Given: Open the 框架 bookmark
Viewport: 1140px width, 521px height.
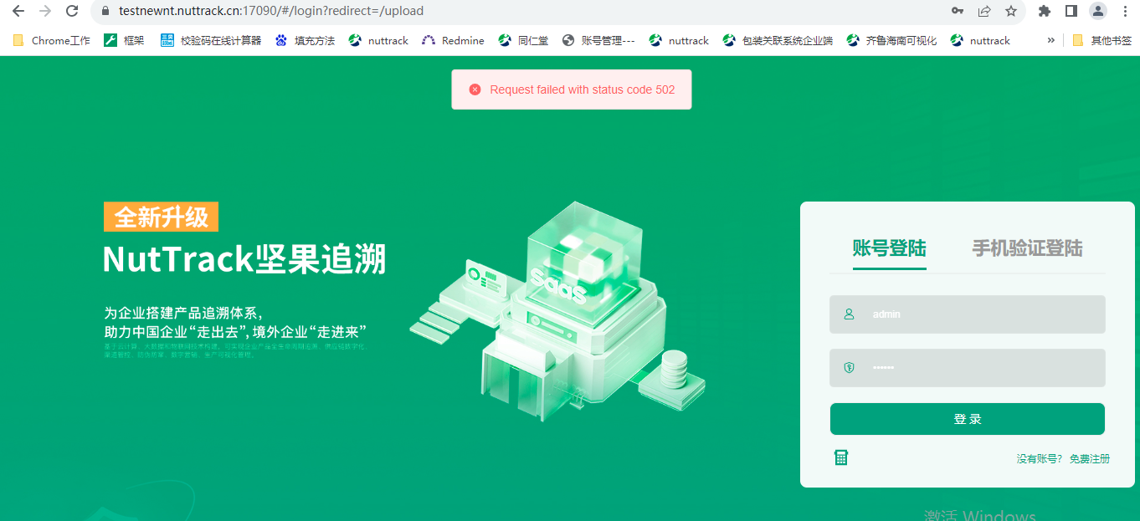Looking at the screenshot, I should [x=124, y=40].
